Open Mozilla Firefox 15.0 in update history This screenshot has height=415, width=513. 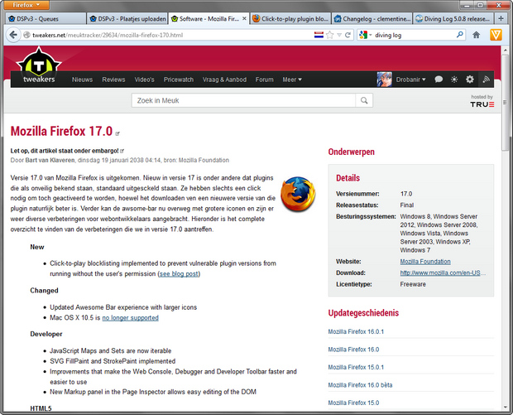click(353, 403)
